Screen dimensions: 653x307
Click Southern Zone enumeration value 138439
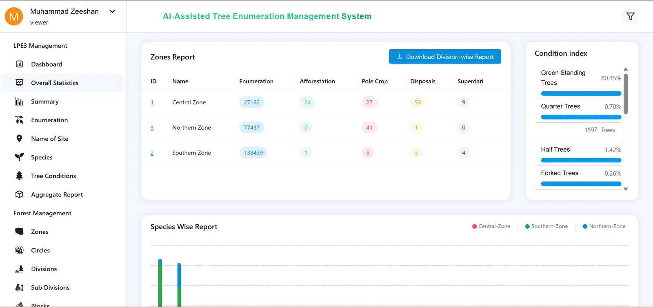(x=253, y=153)
